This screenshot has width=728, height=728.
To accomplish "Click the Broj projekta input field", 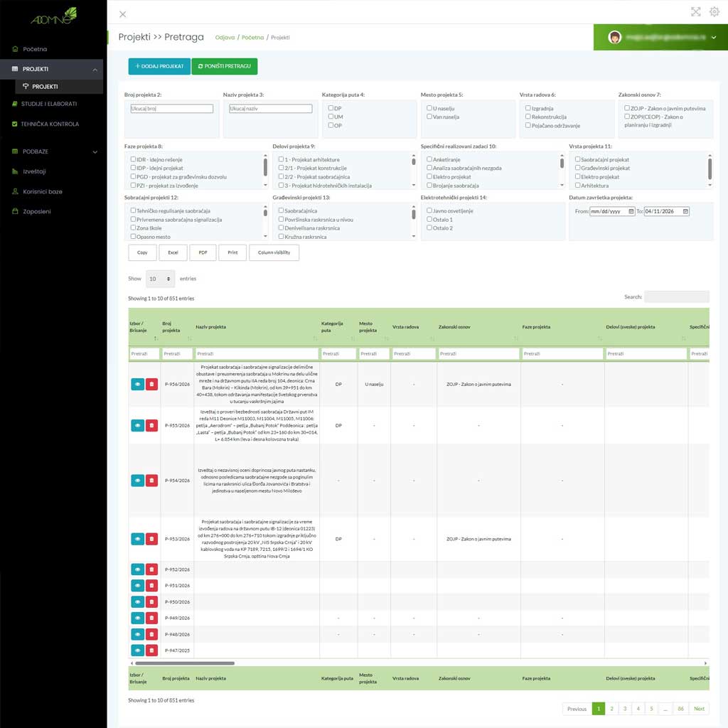I will coord(171,109).
